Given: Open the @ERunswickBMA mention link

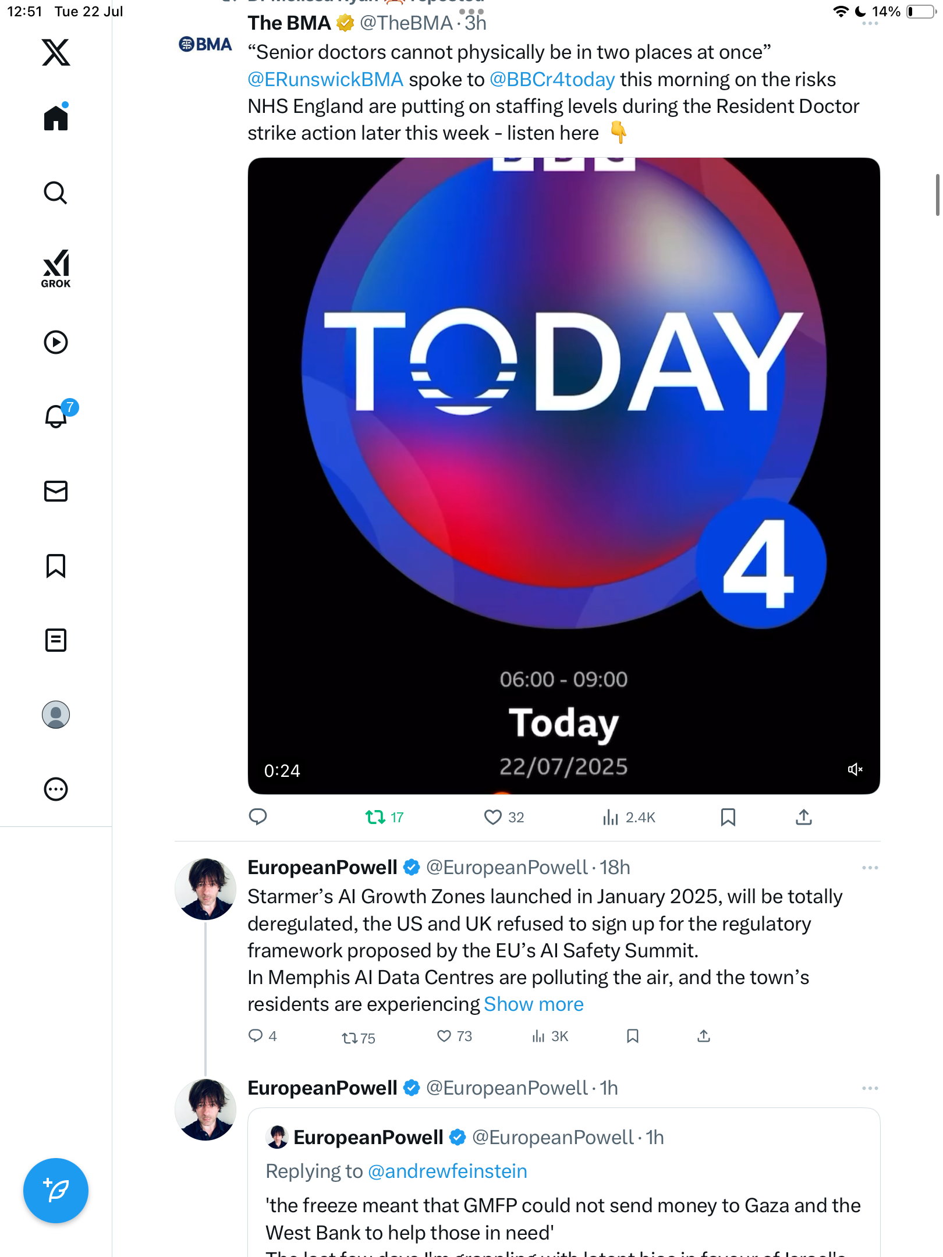Looking at the screenshot, I should tap(325, 79).
